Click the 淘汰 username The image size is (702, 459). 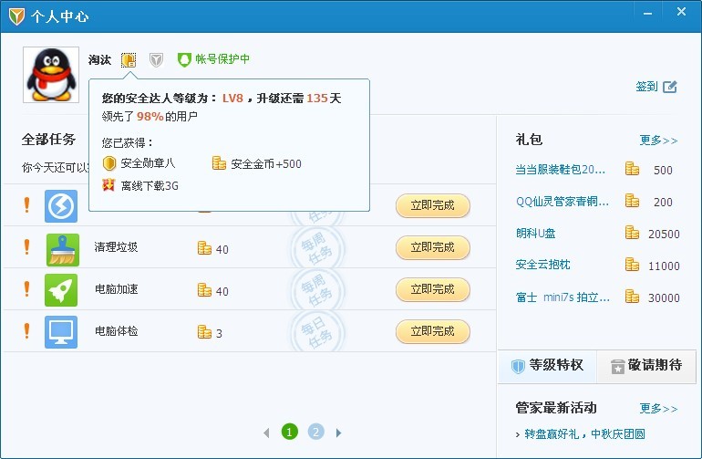(99, 59)
